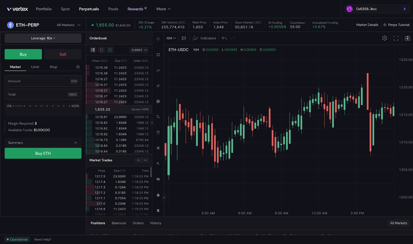Open the Leverage 10x dropdown

[x=43, y=38]
